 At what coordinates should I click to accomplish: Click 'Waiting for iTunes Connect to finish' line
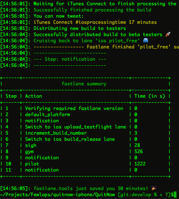coord(105,4)
